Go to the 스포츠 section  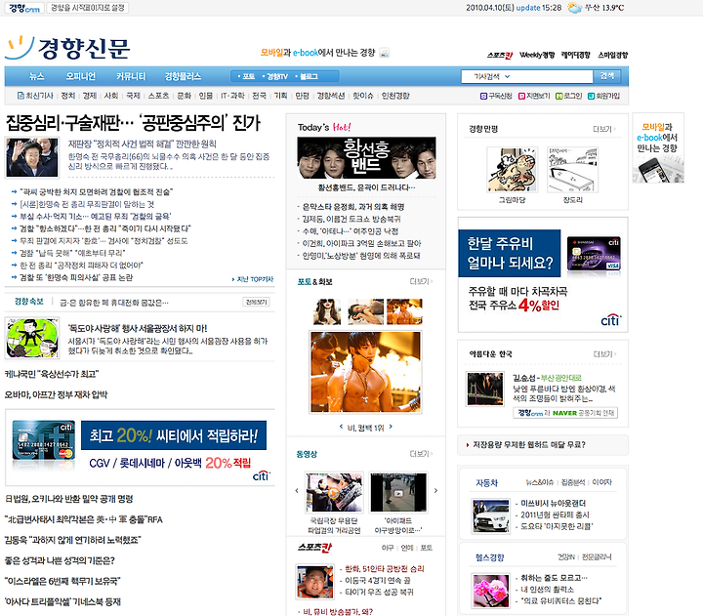pyautogui.click(x=159, y=96)
